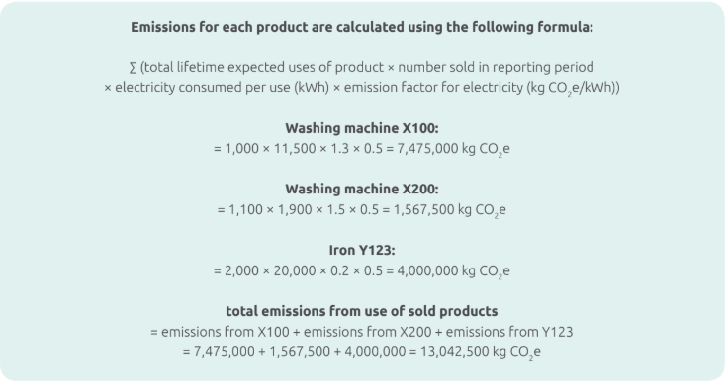This screenshot has width=727, height=384.
Task: Click the 'Iron Y123:' heading
Action: tap(362, 250)
